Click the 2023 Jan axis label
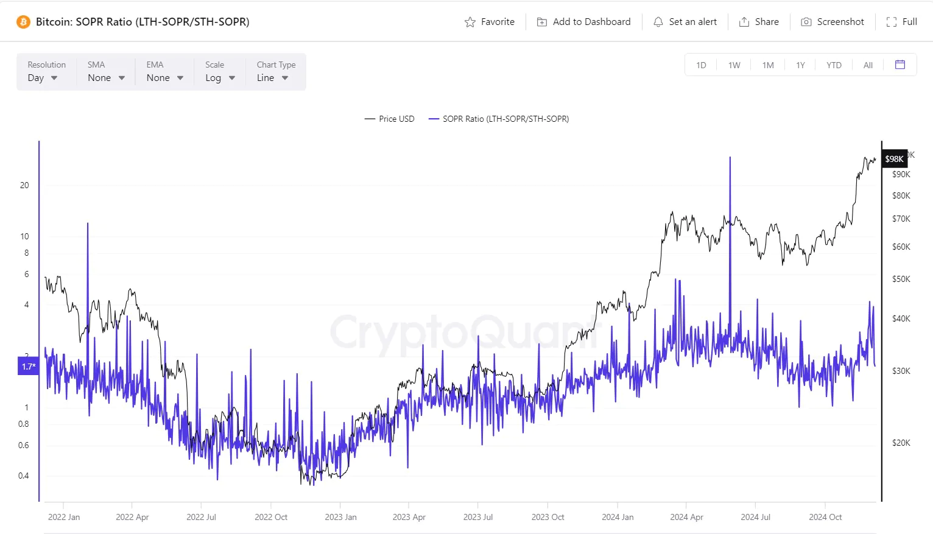This screenshot has width=933, height=534. (340, 517)
